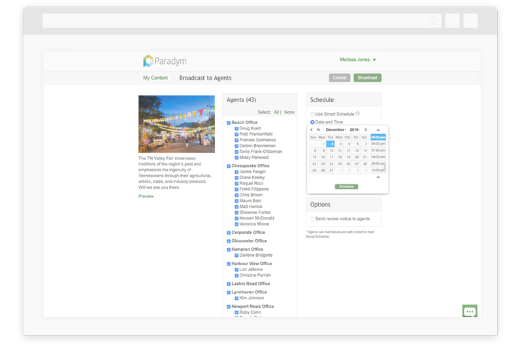The height and width of the screenshot is (347, 520).
Task: Open the December month dropdown
Action: point(336,129)
